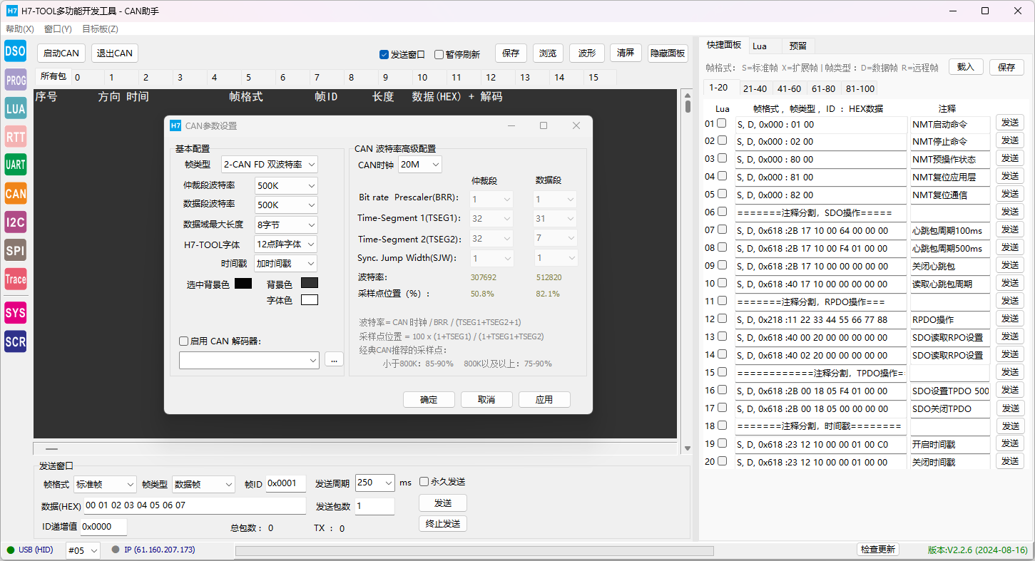
Task: Open the 窗口(Y) menu
Action: click(58, 29)
